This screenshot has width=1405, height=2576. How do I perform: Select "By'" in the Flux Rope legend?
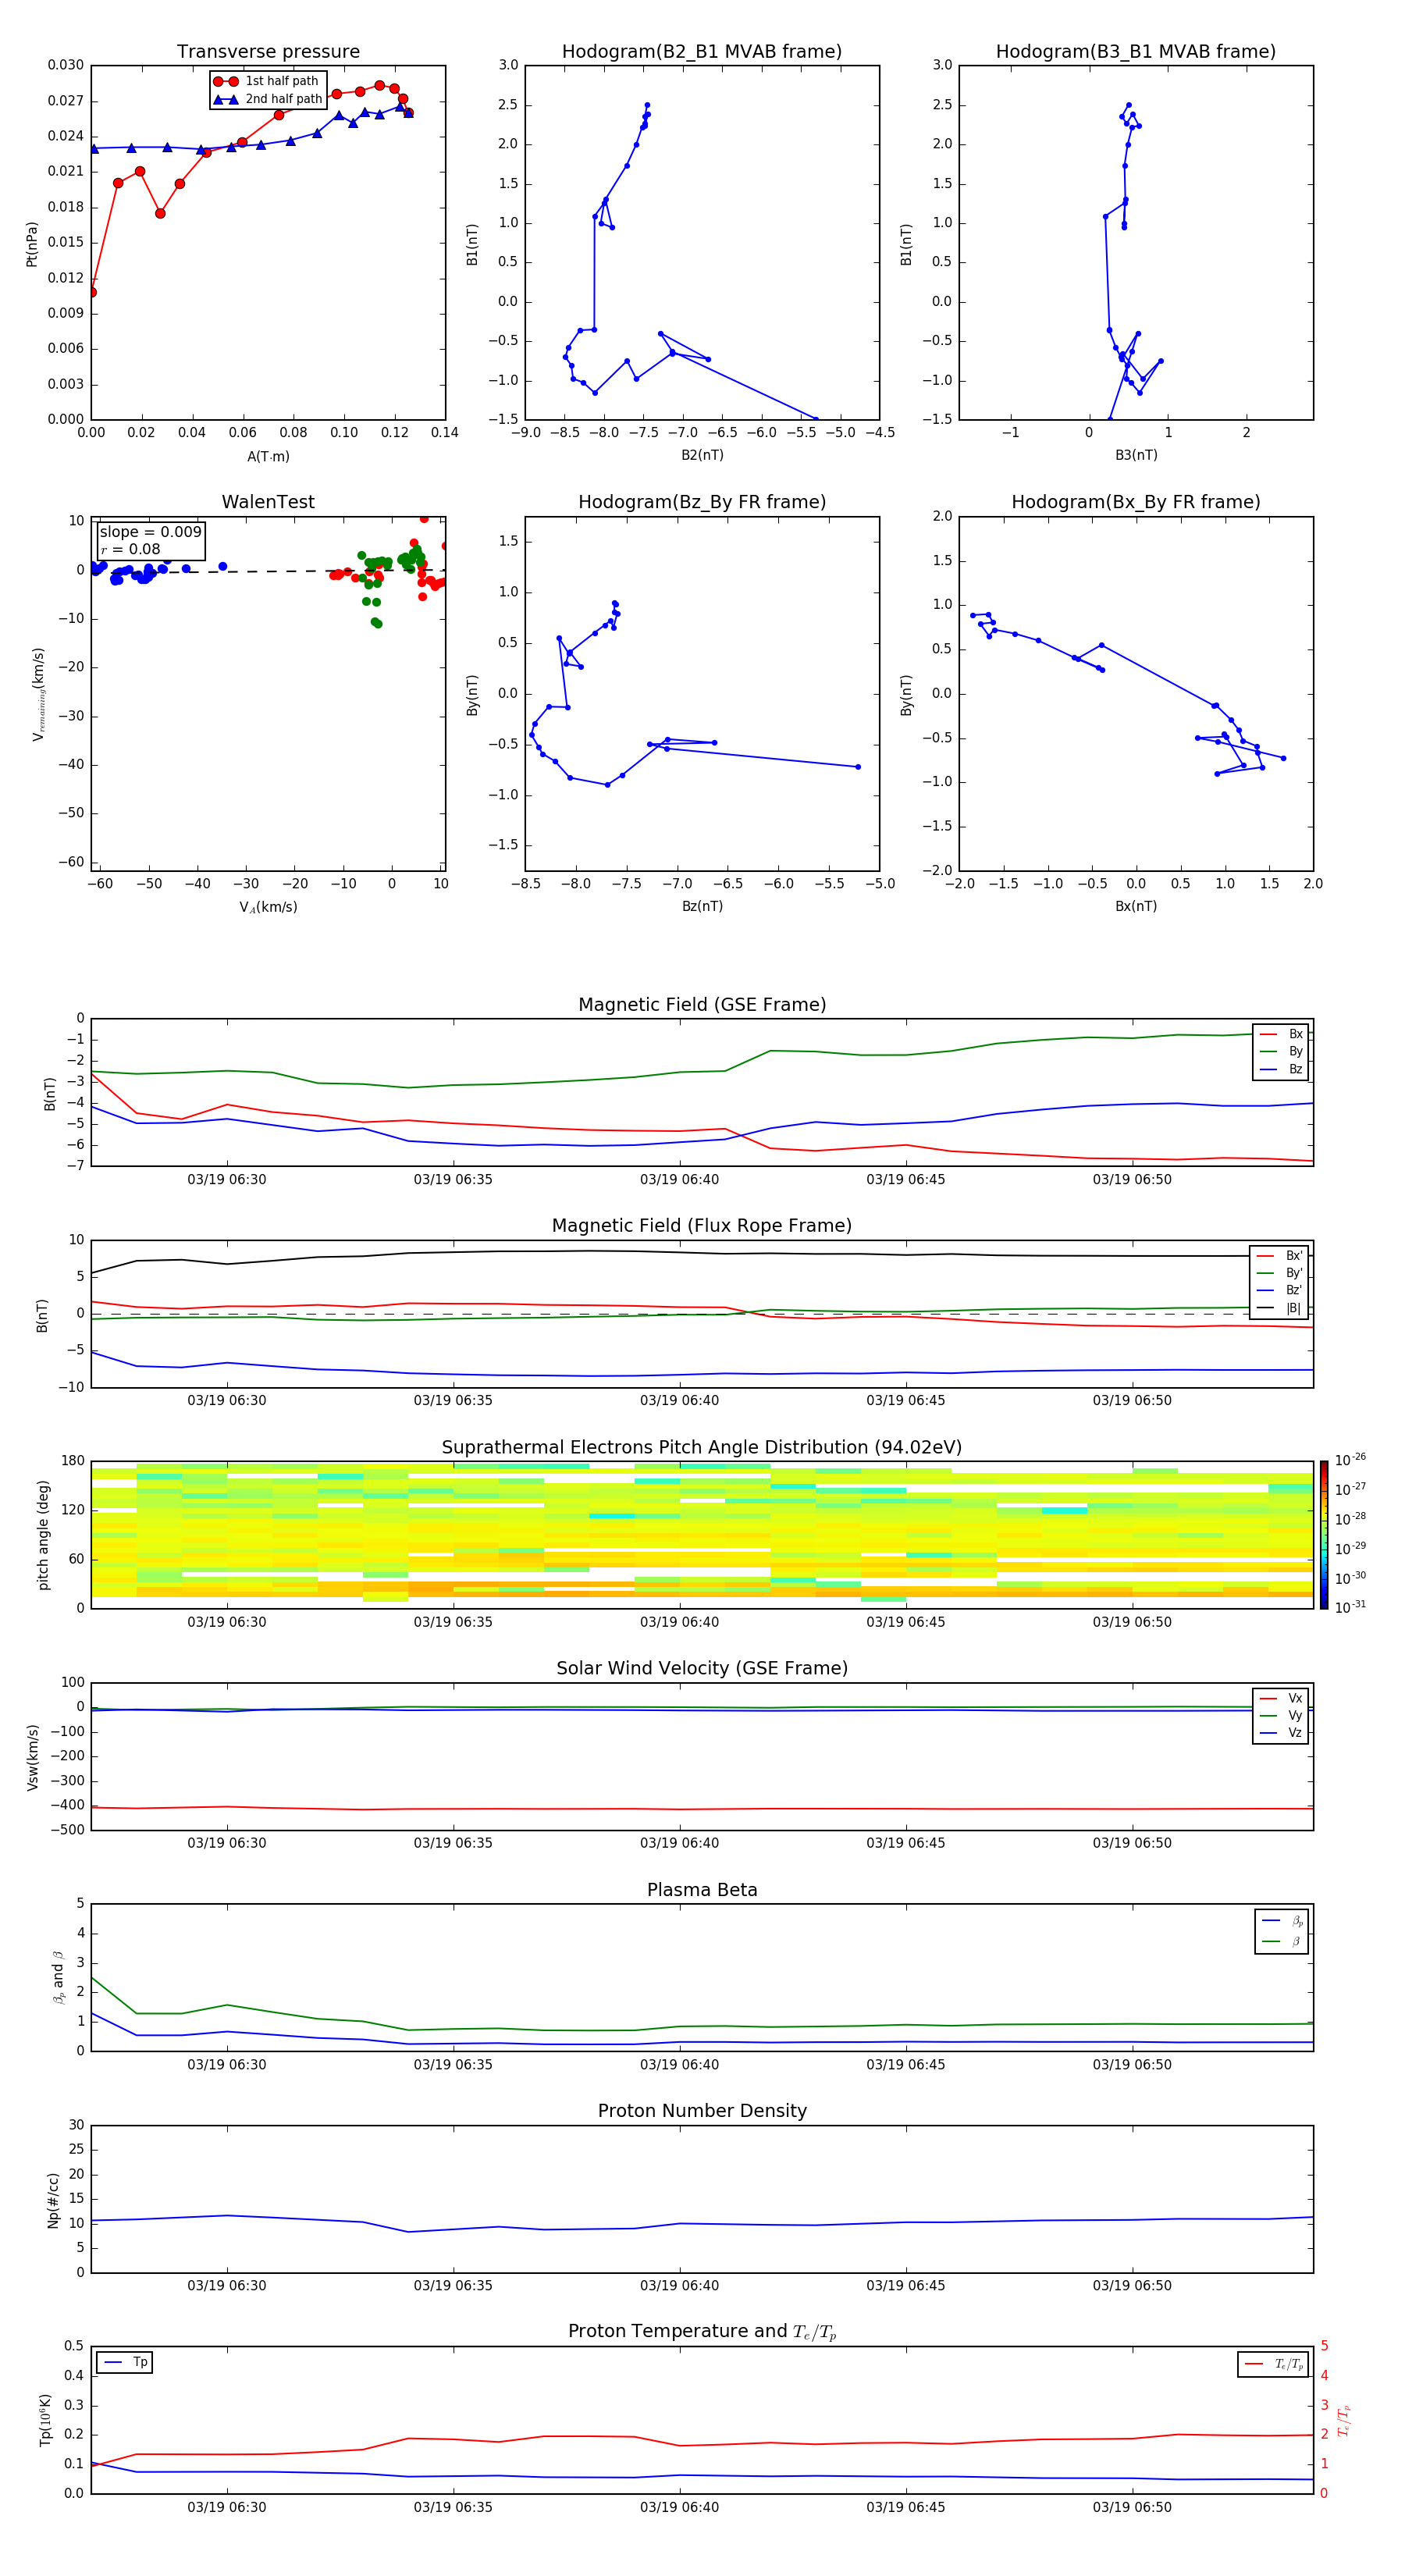(x=1280, y=1274)
